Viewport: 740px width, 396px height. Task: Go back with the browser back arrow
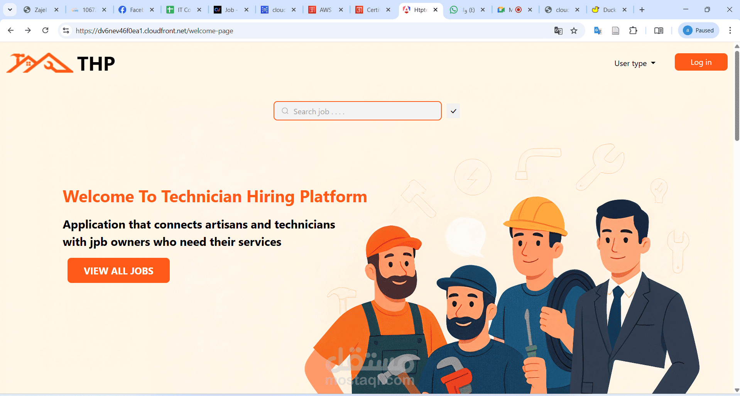coord(11,30)
